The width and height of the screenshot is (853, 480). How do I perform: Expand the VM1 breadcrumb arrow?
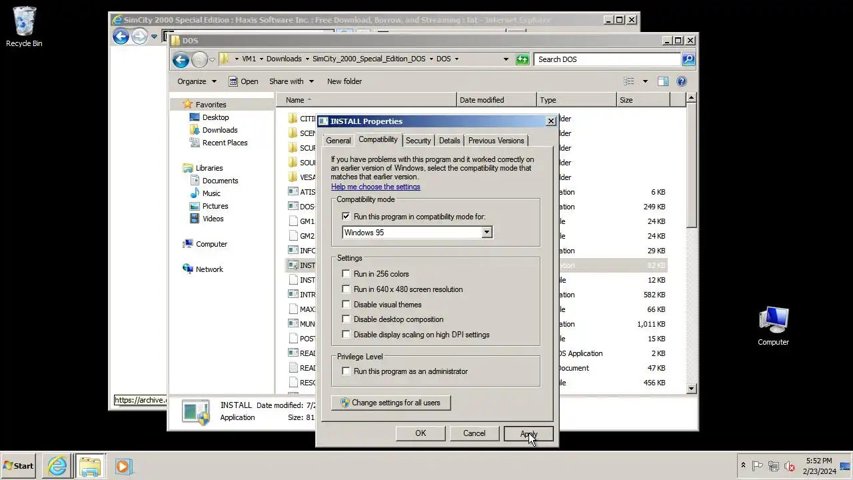[261, 59]
